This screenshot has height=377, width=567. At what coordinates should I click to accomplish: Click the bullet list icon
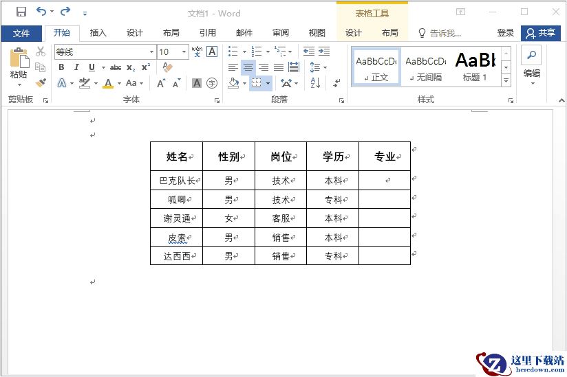233,52
